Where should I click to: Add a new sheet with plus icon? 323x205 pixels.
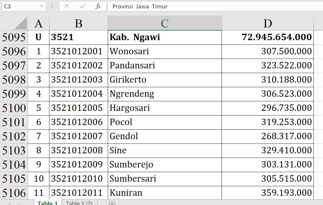(112, 203)
